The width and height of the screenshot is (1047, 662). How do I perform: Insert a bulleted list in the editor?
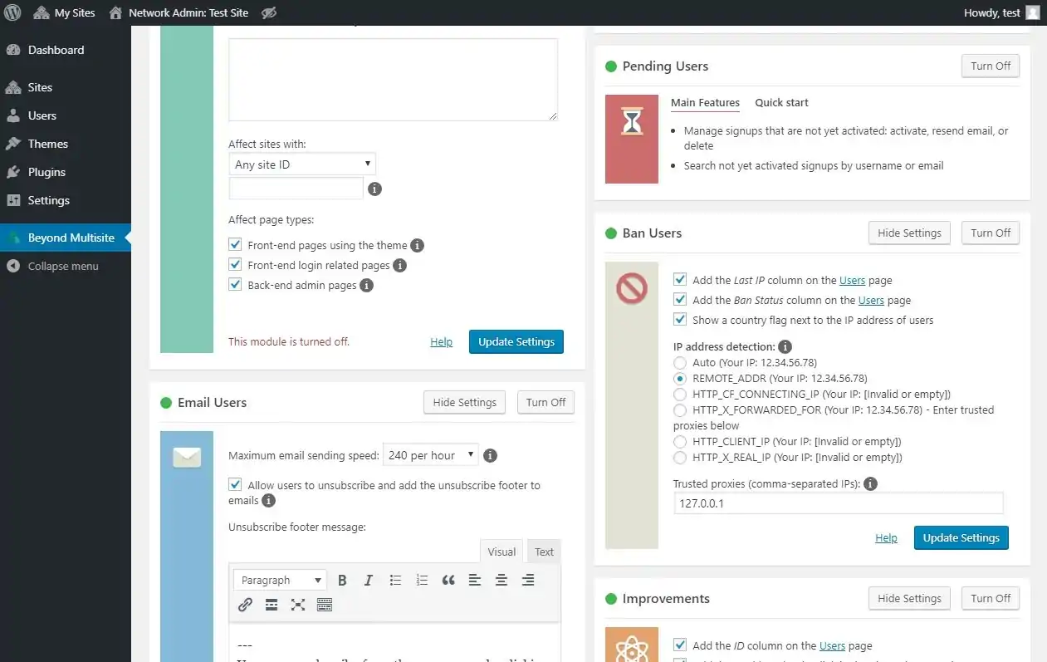[x=395, y=580]
